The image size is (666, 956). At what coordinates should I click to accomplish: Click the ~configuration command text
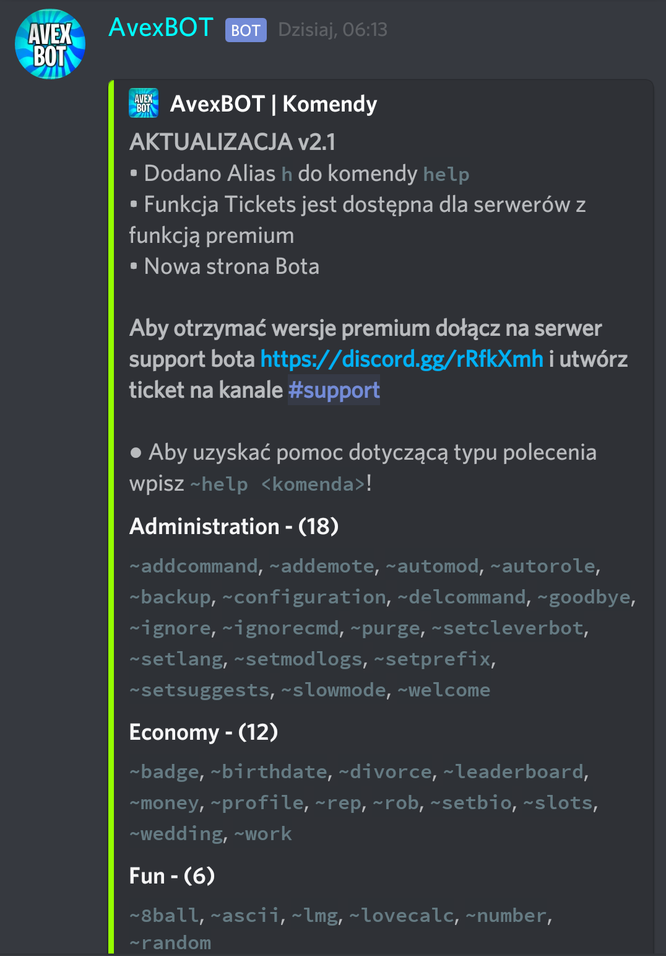click(305, 597)
